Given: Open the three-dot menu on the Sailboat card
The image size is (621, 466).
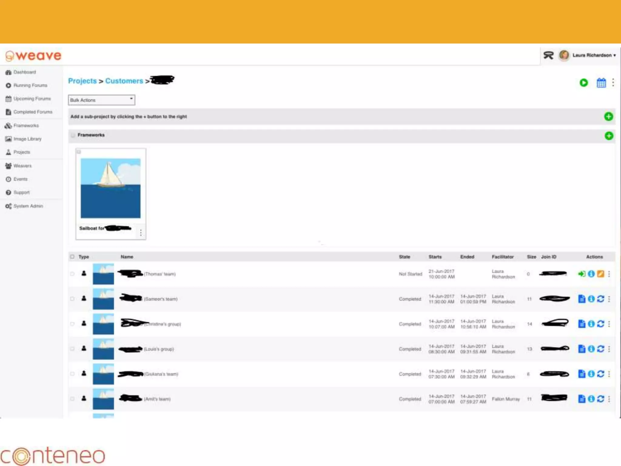Looking at the screenshot, I should point(141,233).
